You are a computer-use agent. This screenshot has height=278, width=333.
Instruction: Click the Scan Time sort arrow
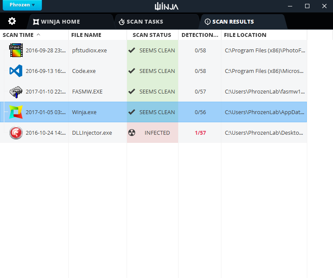tap(39, 35)
